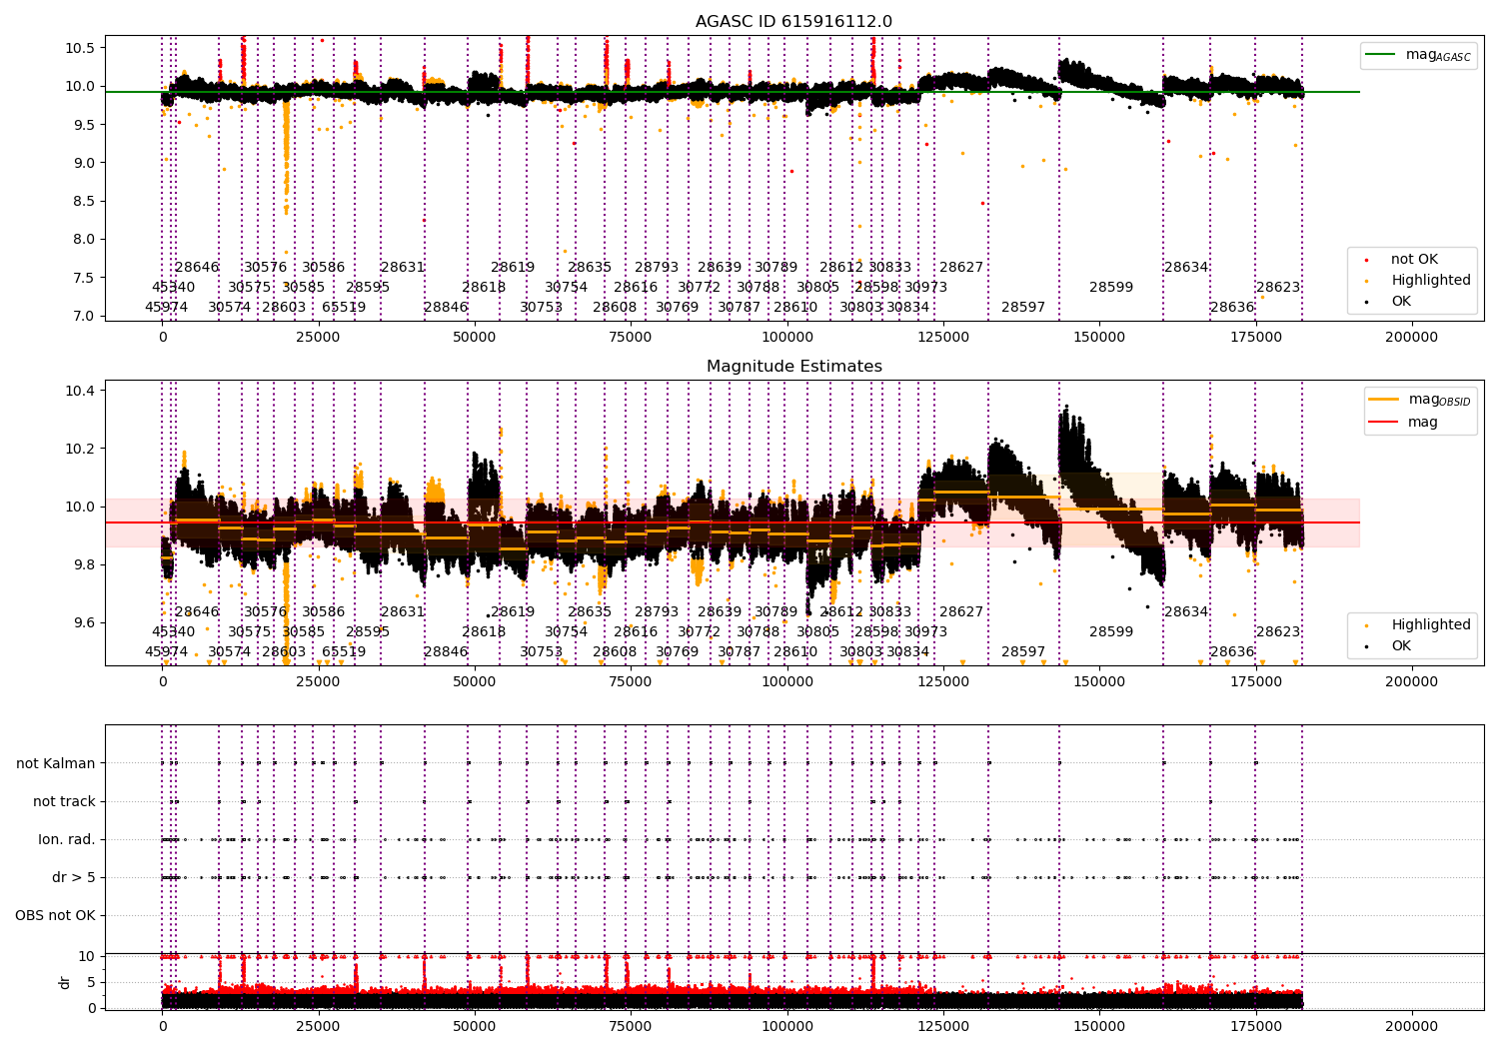Click the 125000 x-axis tick in top panel

(943, 337)
